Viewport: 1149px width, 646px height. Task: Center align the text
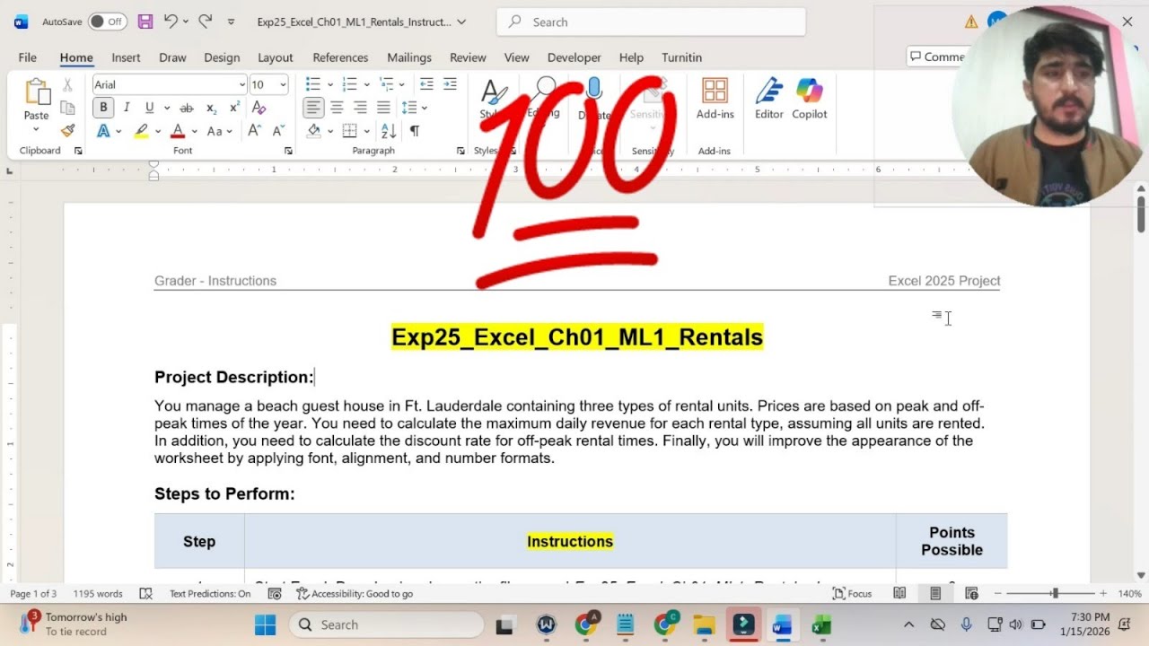coord(337,108)
